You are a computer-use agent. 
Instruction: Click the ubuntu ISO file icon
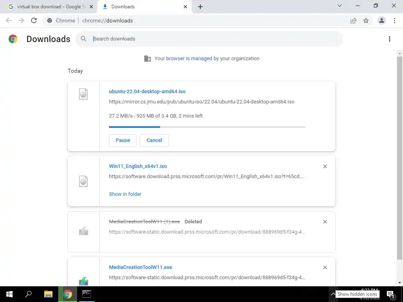(83, 94)
